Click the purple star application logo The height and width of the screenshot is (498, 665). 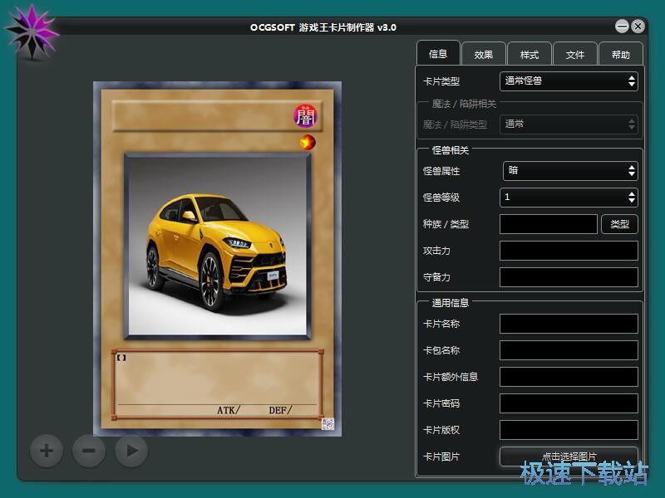tap(32, 31)
